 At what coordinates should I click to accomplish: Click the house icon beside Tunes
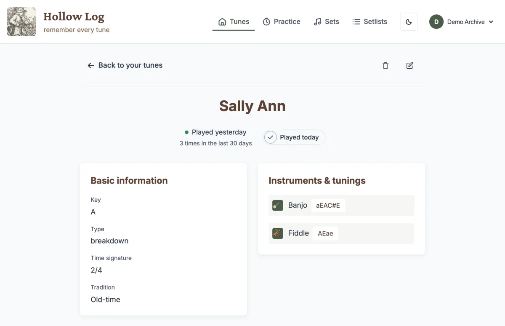point(222,21)
